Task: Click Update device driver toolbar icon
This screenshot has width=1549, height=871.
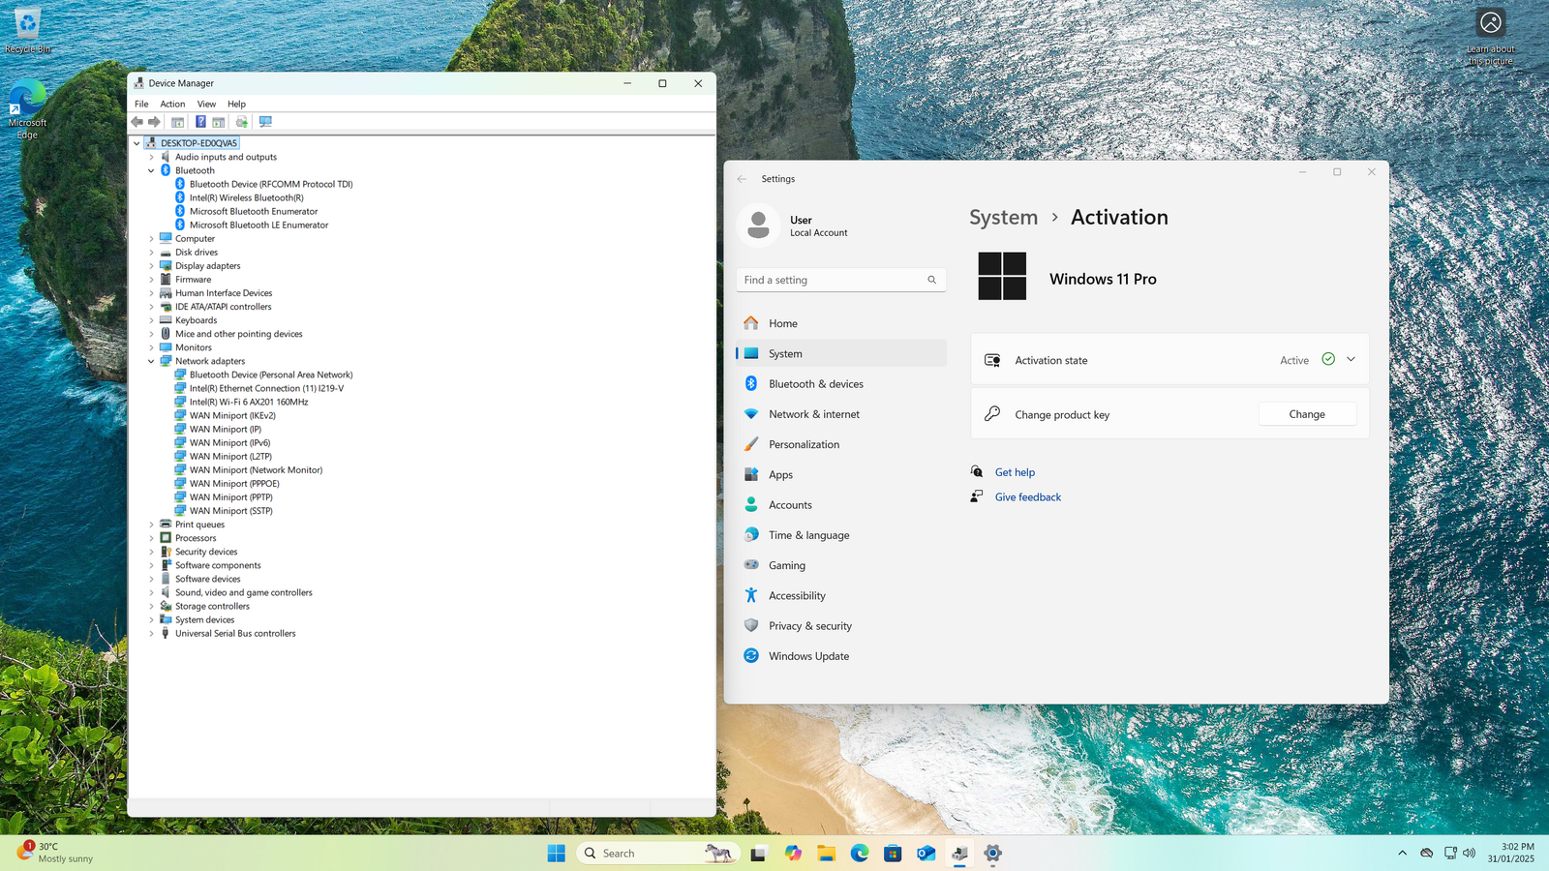Action: click(242, 122)
